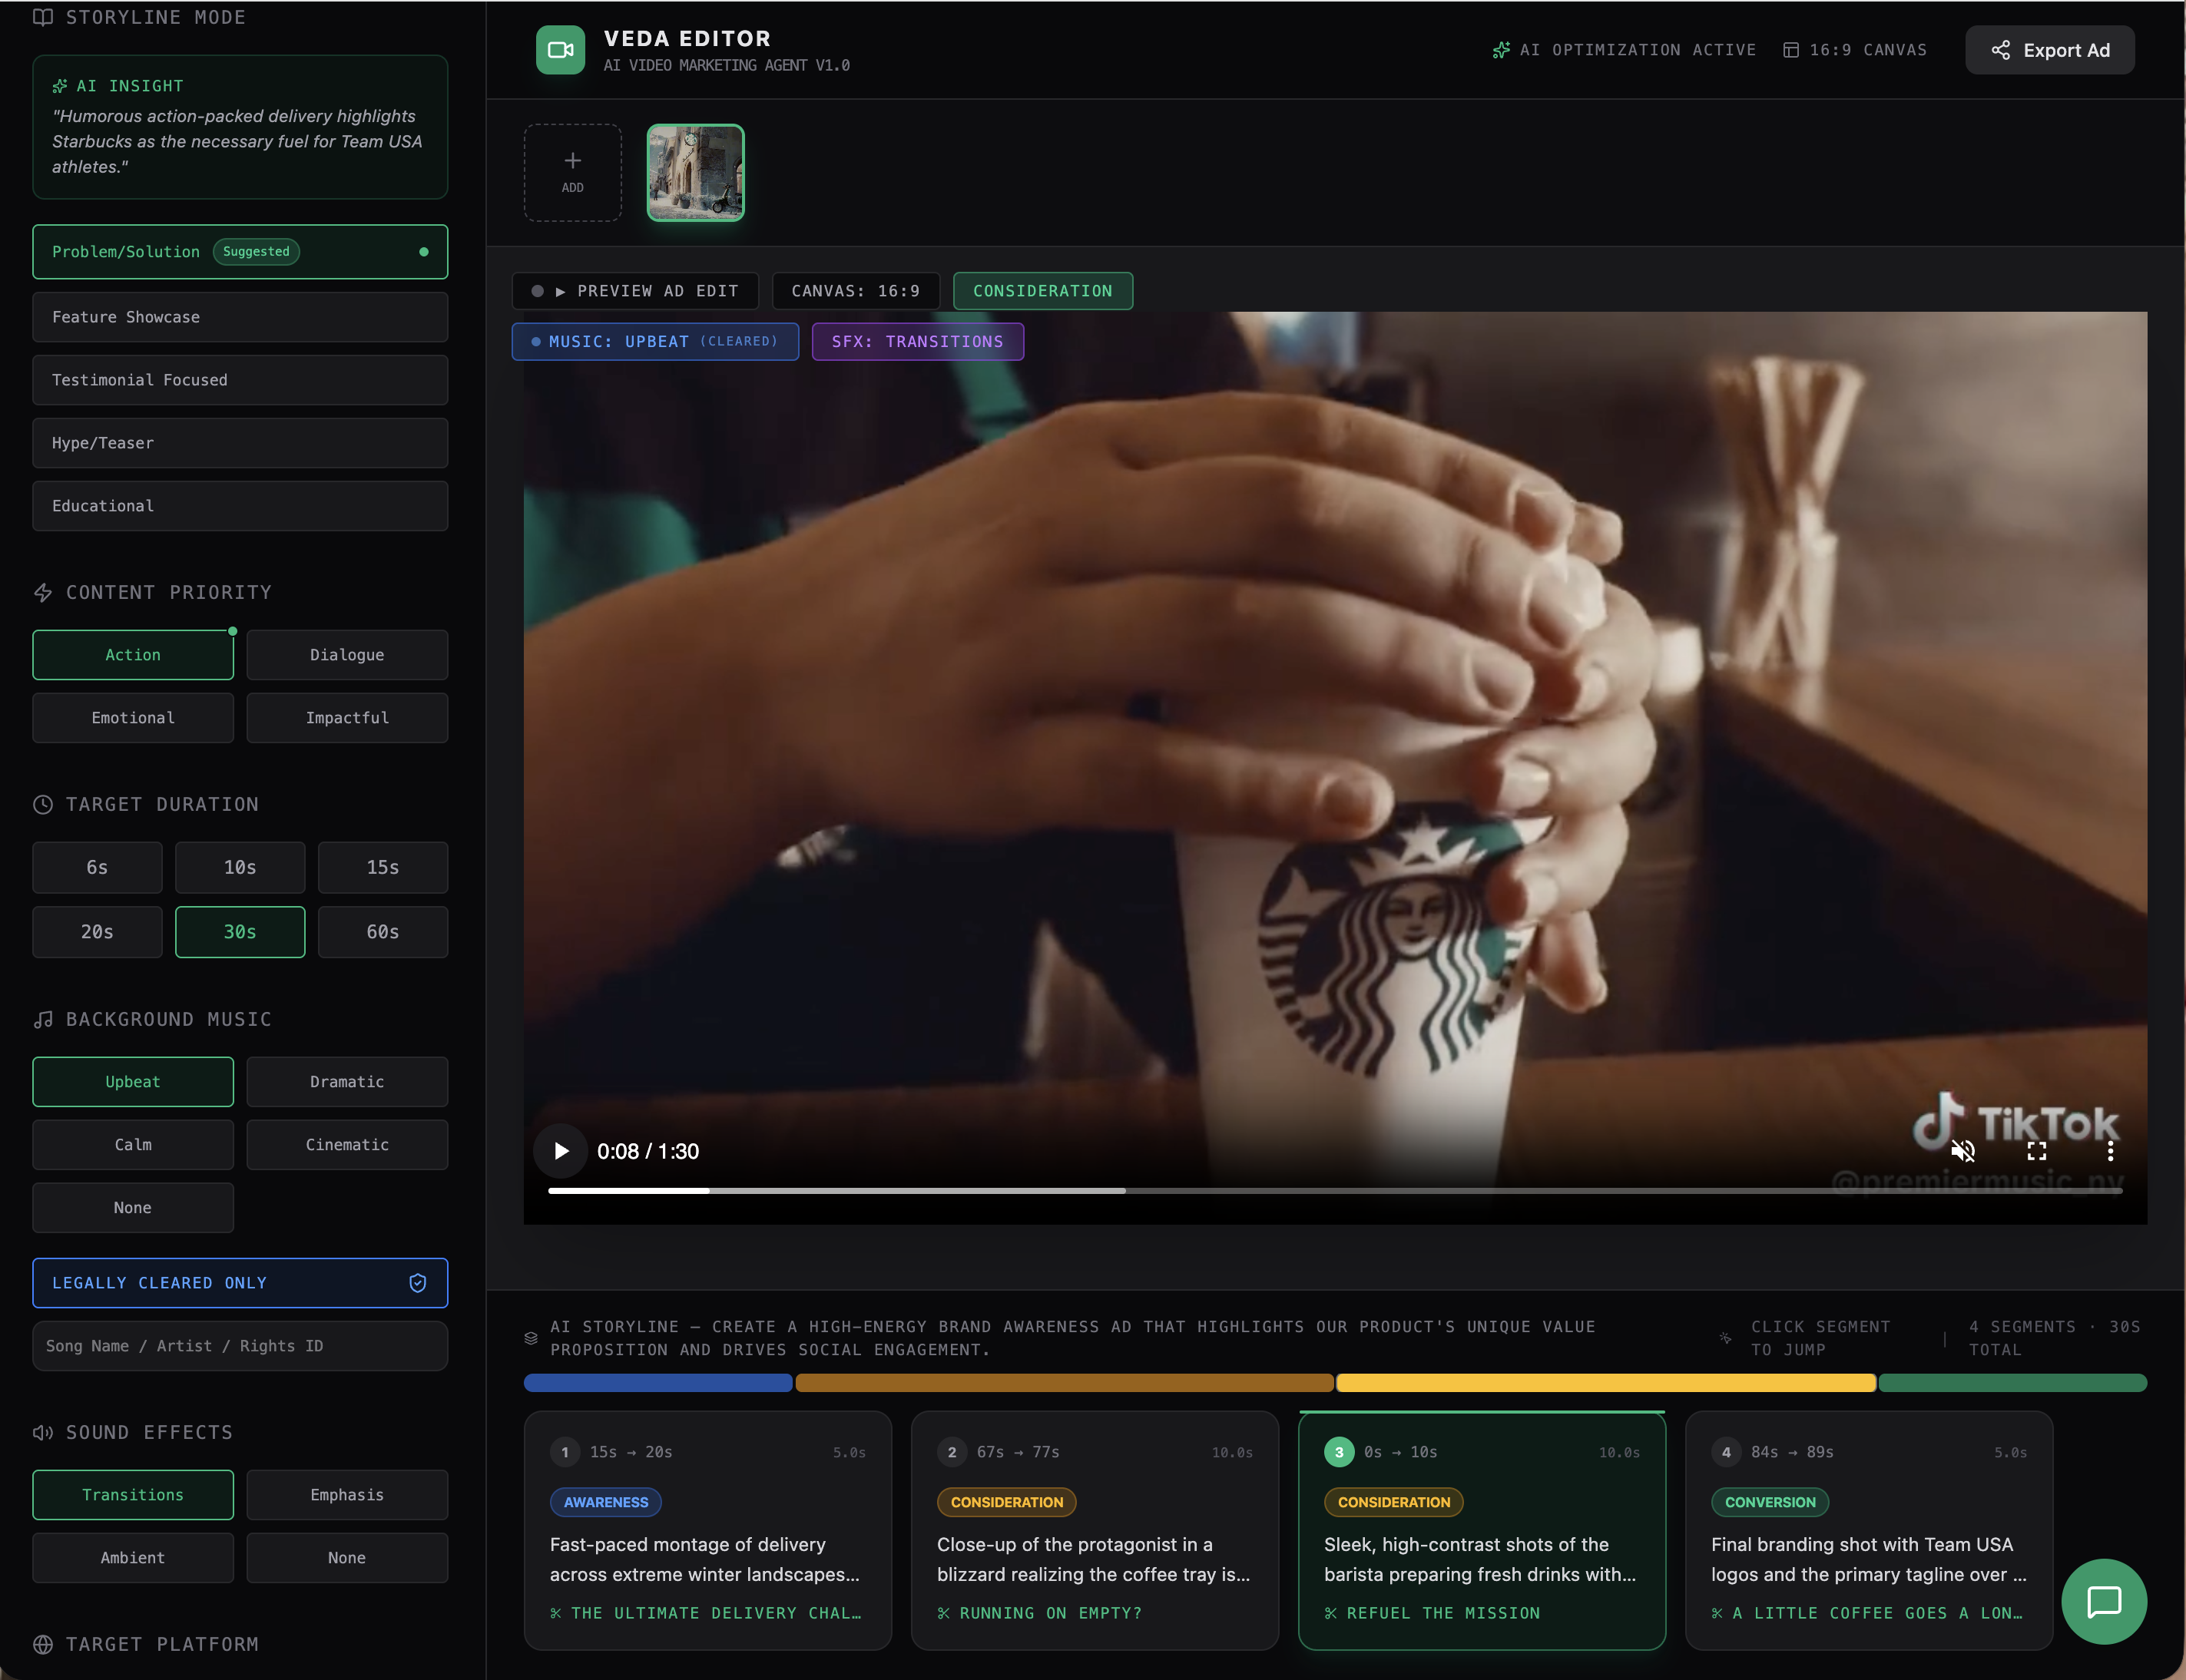Click the Target Duration clock icon
2186x1680 pixels.
43,804
